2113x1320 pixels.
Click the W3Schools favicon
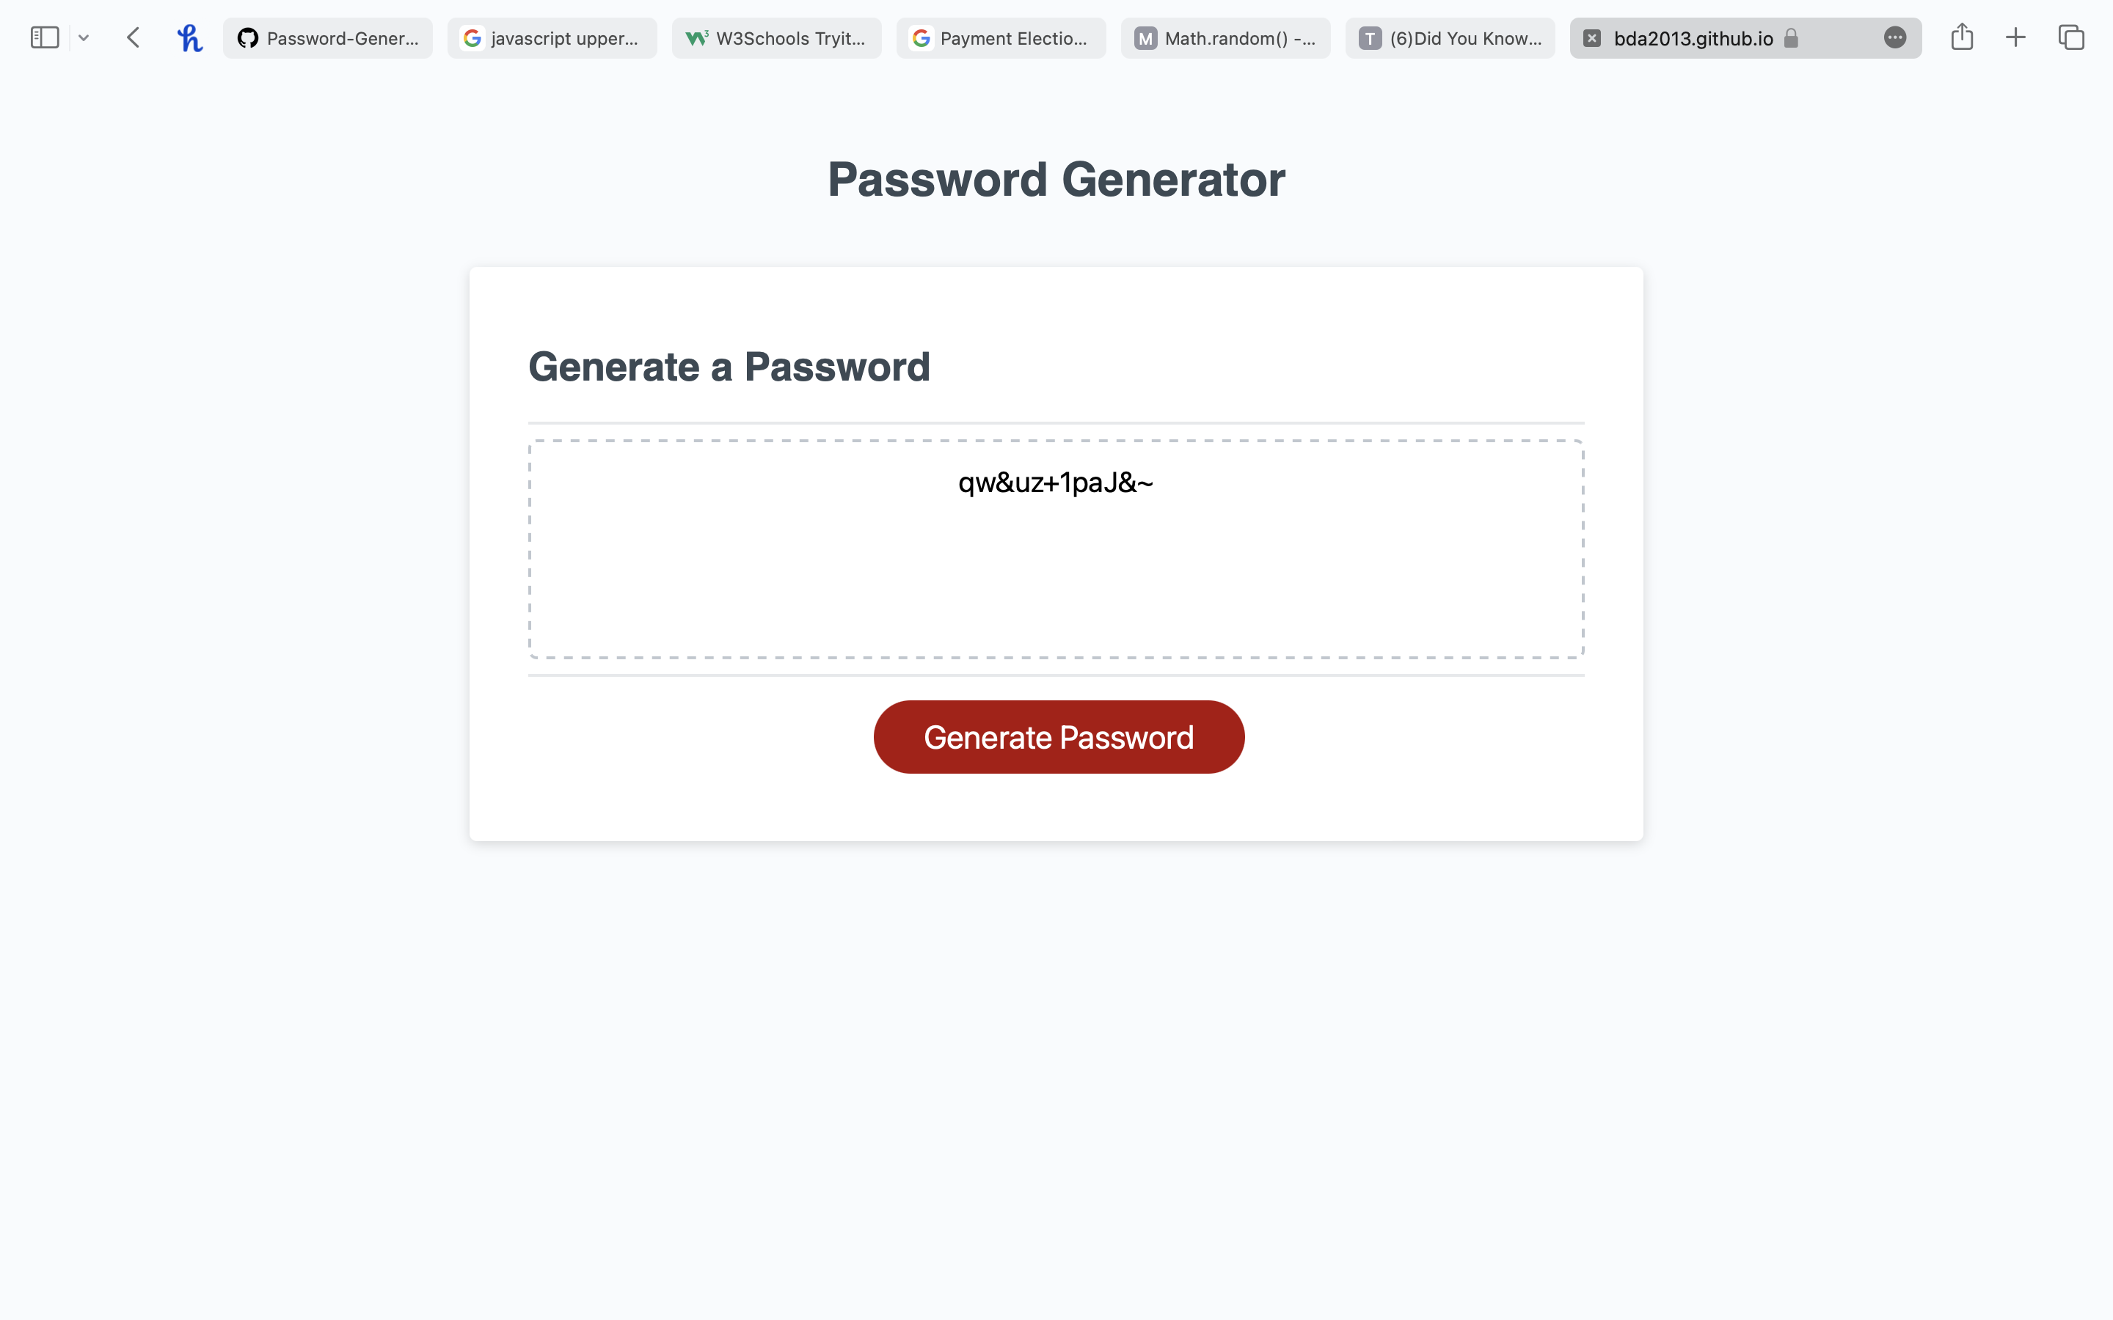(696, 37)
